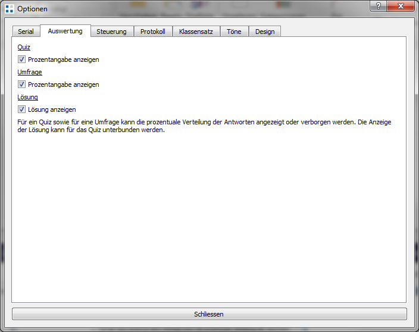Switch to the Töne tab

coord(234,32)
